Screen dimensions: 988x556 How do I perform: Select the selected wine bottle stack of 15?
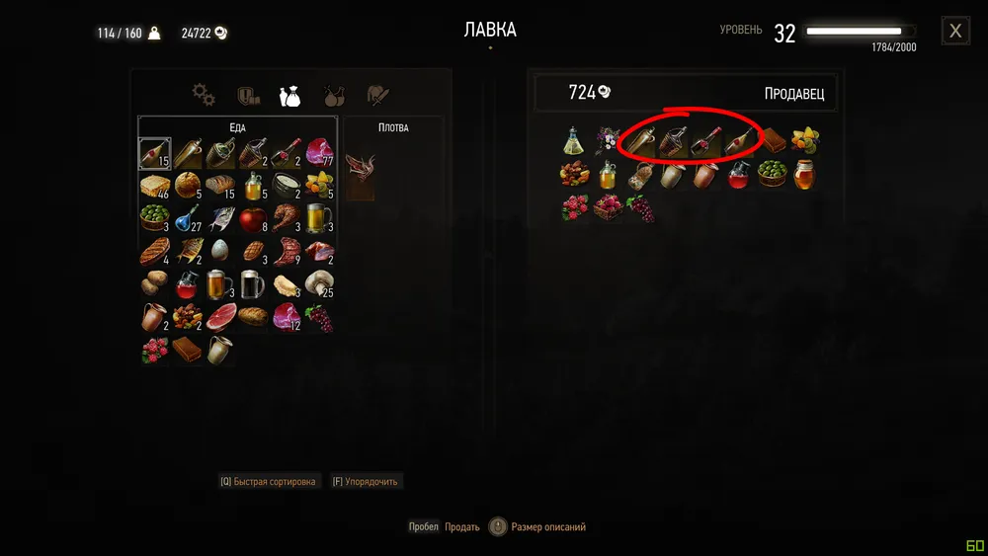tap(155, 153)
